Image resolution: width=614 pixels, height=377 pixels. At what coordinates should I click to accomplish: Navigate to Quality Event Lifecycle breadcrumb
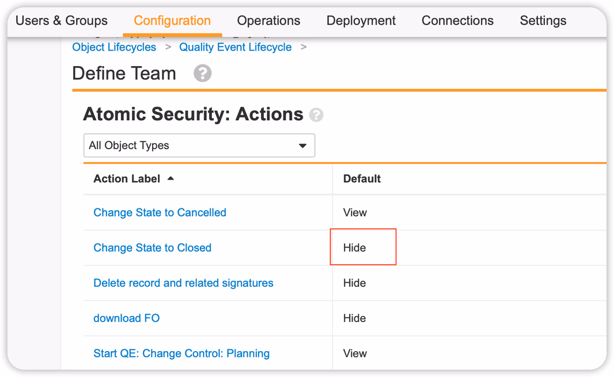[x=236, y=47]
